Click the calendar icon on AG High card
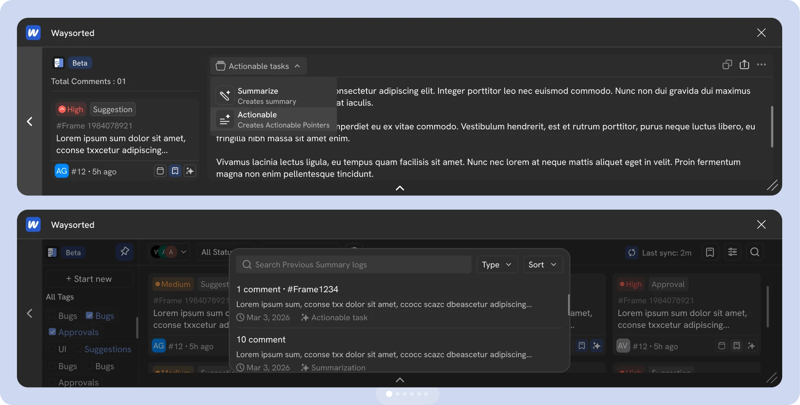 click(160, 171)
